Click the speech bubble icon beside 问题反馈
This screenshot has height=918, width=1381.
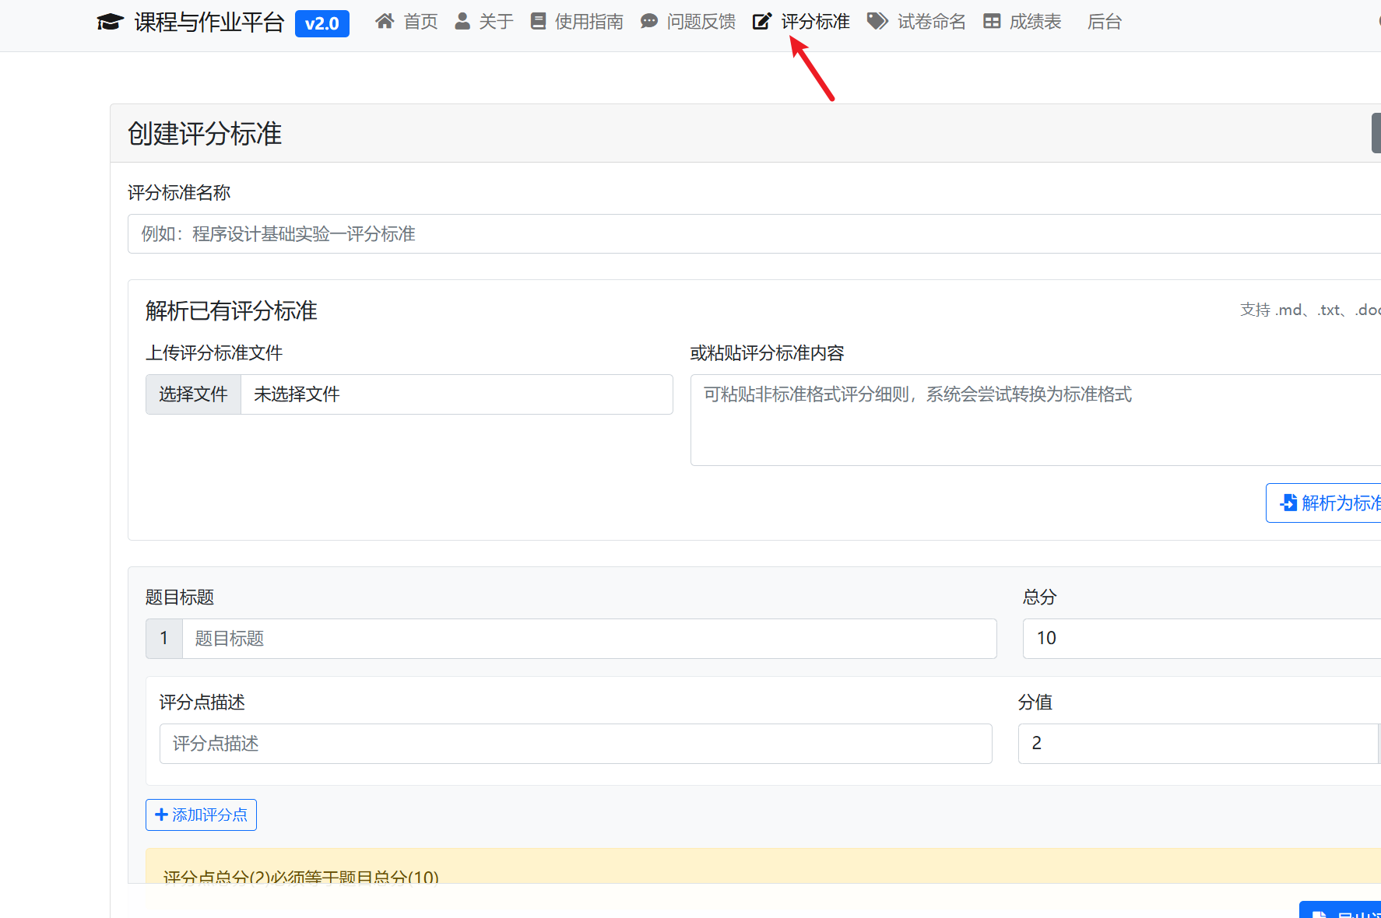[649, 21]
